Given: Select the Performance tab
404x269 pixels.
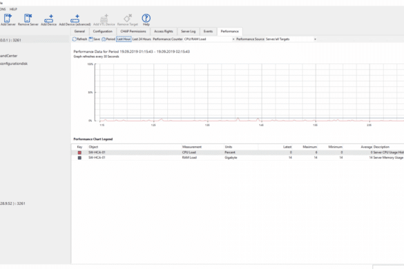Looking at the screenshot, I should point(229,32).
